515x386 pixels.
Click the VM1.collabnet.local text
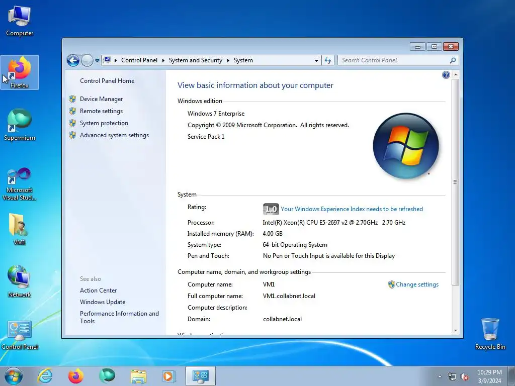point(289,296)
